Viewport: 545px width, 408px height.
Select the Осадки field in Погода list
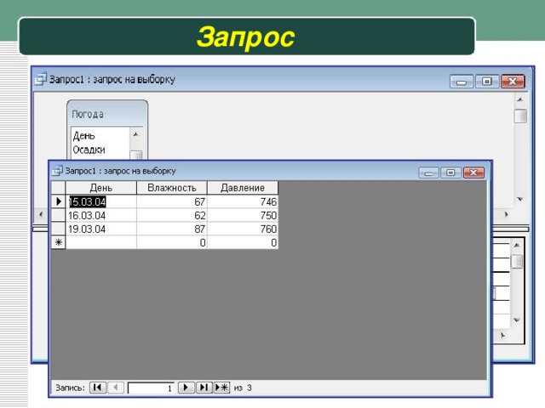[89, 150]
